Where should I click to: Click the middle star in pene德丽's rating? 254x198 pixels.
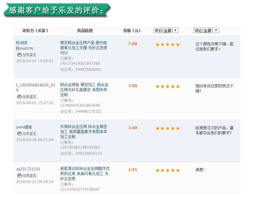167,128
